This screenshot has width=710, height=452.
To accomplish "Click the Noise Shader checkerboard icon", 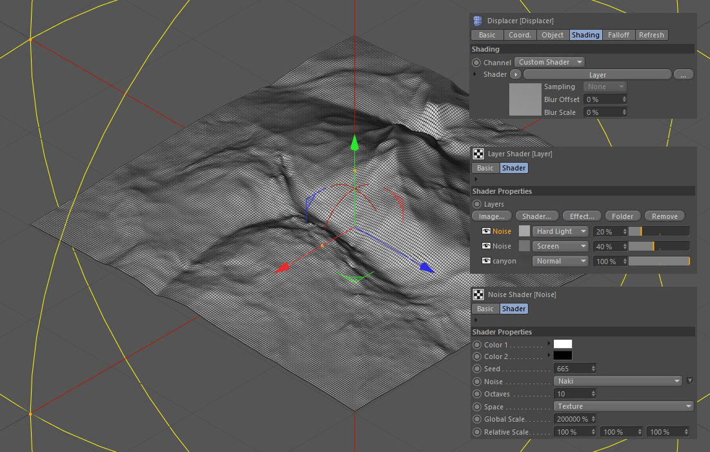I will click(478, 294).
